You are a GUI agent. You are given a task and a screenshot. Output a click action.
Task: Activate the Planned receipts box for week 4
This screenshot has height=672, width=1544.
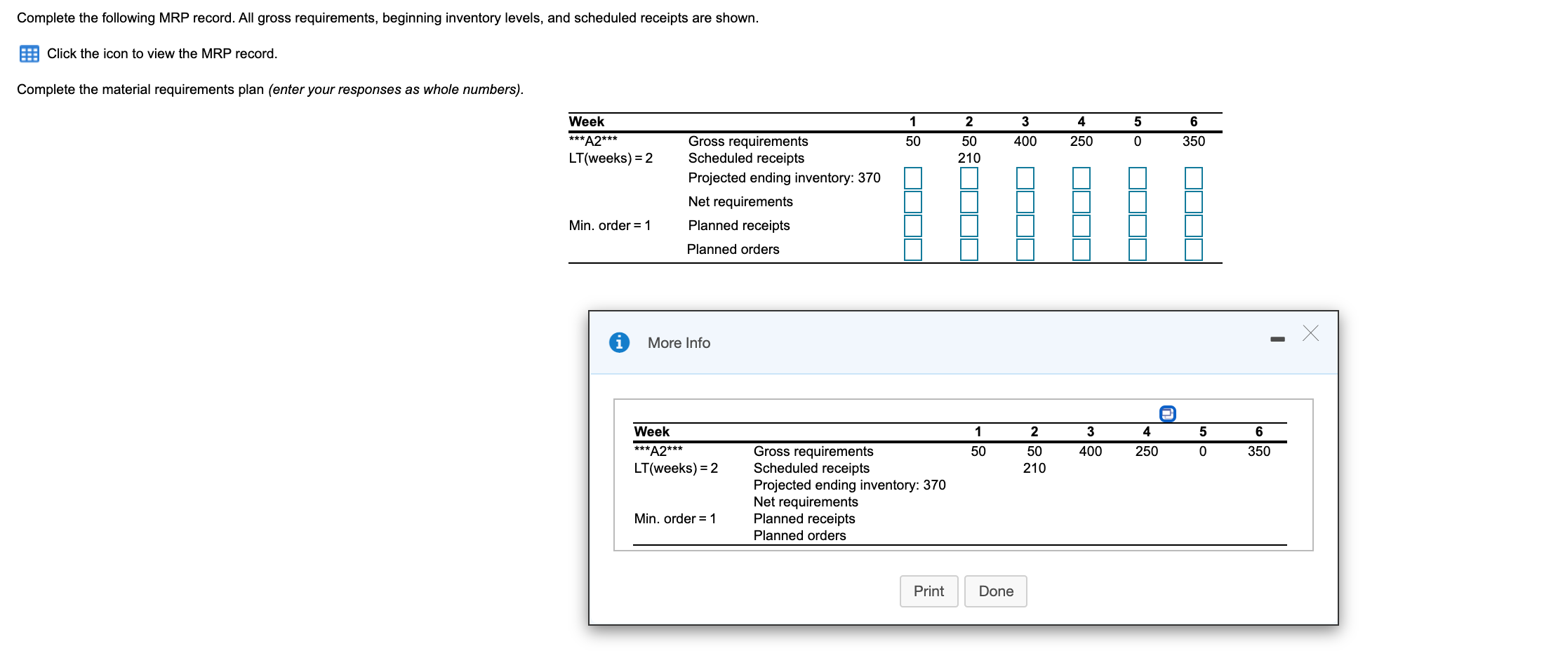[x=1082, y=226]
